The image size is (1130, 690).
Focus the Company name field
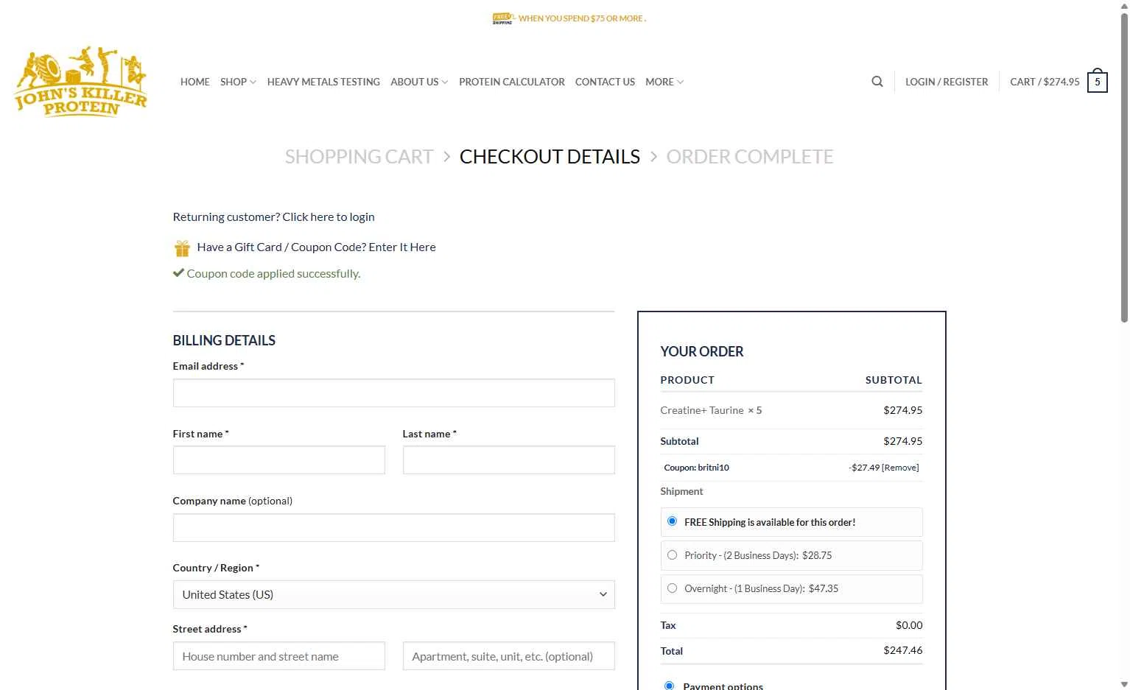[393, 528]
